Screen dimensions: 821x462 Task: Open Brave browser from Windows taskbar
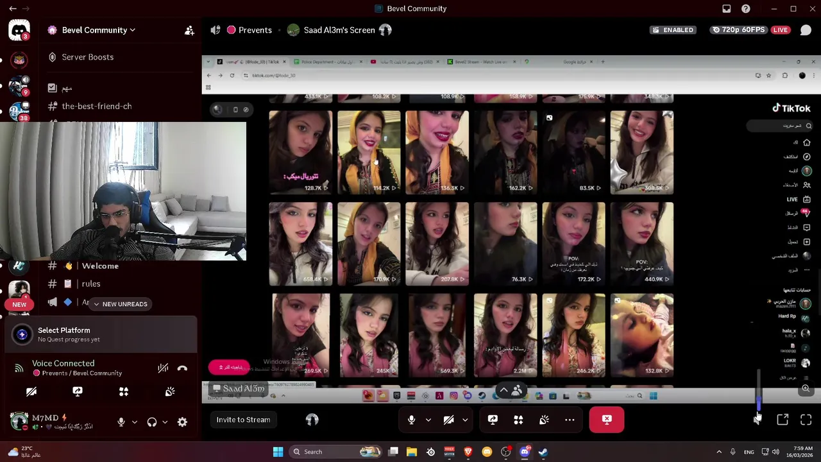click(468, 452)
